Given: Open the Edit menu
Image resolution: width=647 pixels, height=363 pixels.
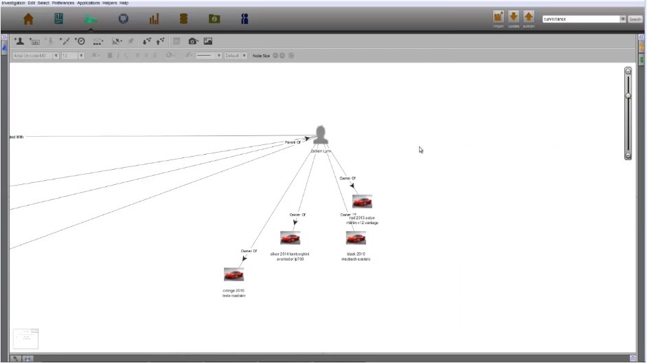Looking at the screenshot, I should pos(32,3).
